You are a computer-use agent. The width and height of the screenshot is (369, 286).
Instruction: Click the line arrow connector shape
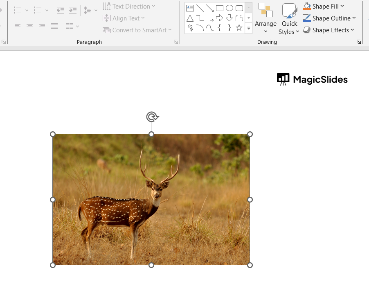(x=210, y=8)
